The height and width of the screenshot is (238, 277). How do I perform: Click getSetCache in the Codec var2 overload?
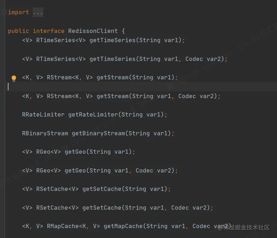pos(102,208)
